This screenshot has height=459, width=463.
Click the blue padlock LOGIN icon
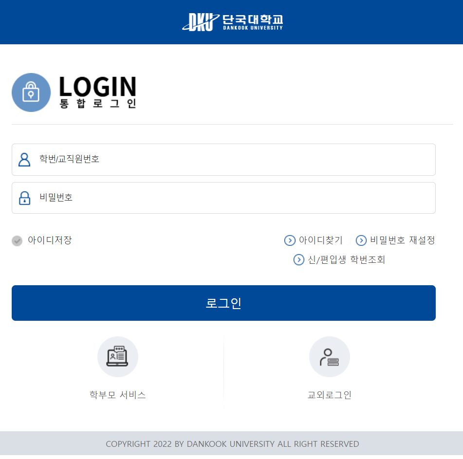tap(31, 92)
